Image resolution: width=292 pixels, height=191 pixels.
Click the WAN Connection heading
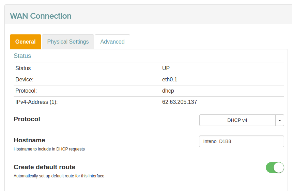tap(41, 16)
